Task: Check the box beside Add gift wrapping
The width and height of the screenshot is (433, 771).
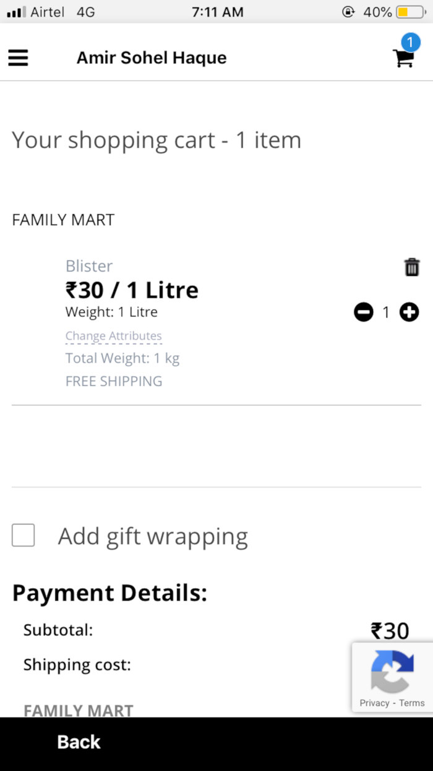Action: [x=23, y=535]
